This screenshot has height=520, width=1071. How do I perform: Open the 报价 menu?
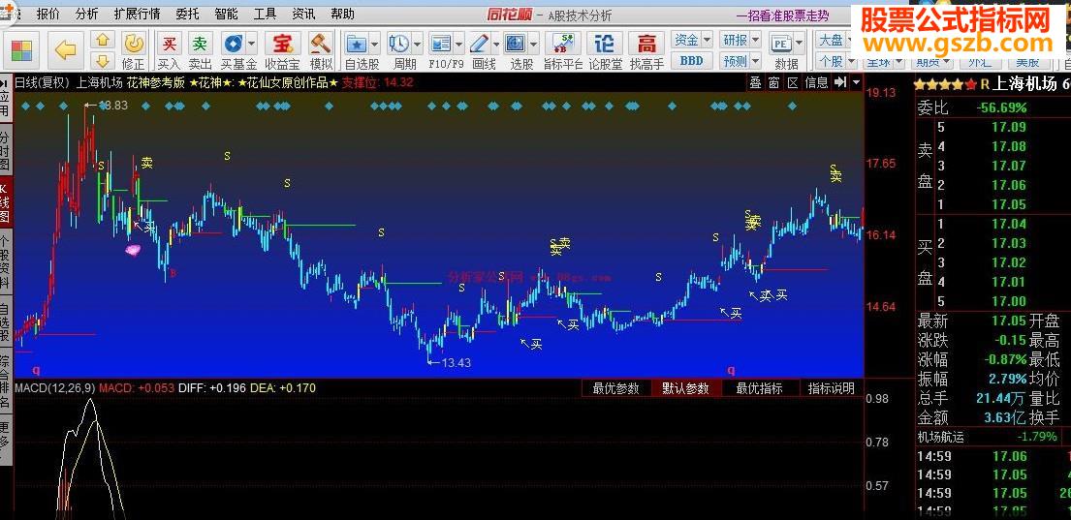tap(47, 14)
